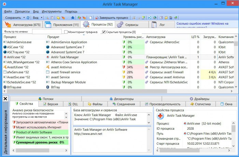The width and height of the screenshot is (239, 157).
Task: Sort by the Процесс column header
Action: [24, 37]
